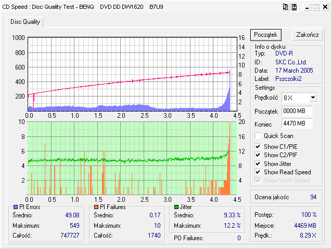Toggle Show Read Speed checkbox
This screenshot has width=332, height=249.
point(258,172)
